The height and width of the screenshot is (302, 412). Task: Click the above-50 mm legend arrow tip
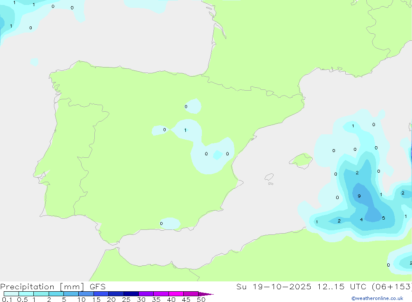pos(206,294)
